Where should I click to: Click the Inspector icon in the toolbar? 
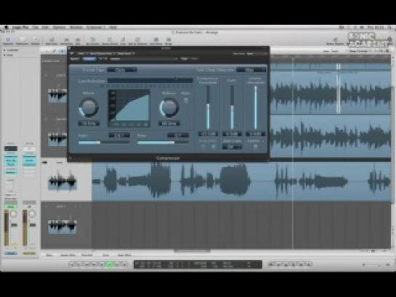pos(8,40)
